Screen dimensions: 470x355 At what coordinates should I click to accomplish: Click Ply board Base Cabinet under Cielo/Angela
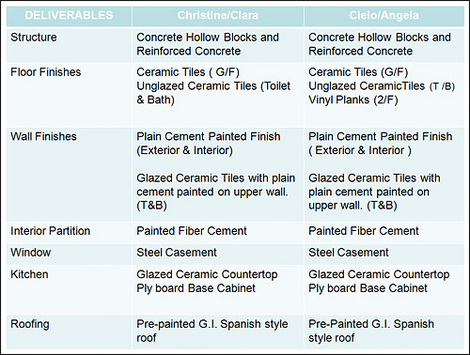click(368, 288)
